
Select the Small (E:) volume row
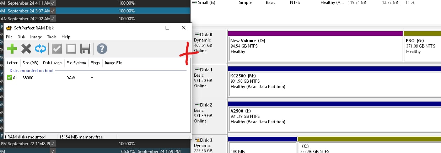click(x=316, y=2)
